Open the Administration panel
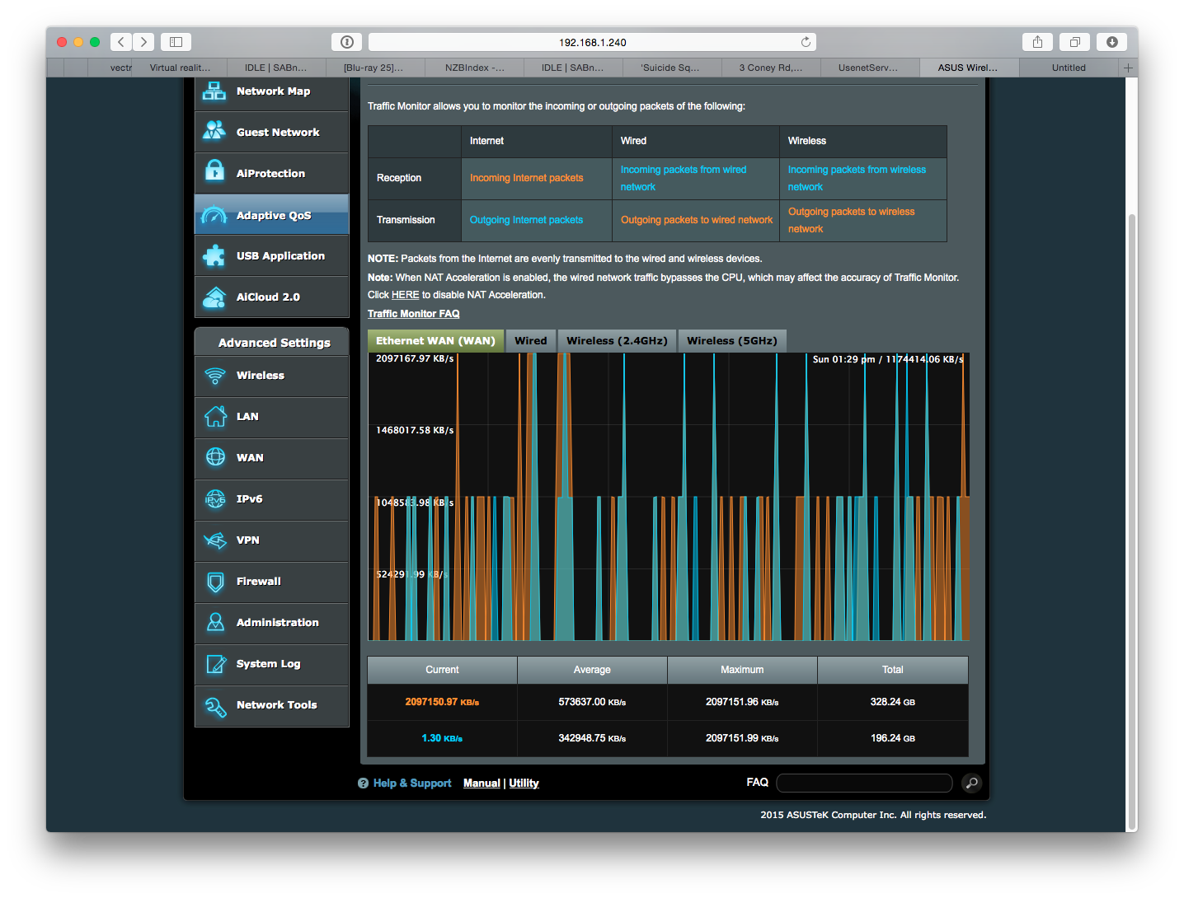1184x898 pixels. pos(277,623)
